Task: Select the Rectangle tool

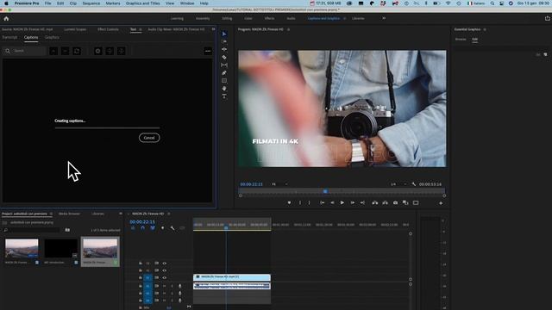Action: coord(224,80)
